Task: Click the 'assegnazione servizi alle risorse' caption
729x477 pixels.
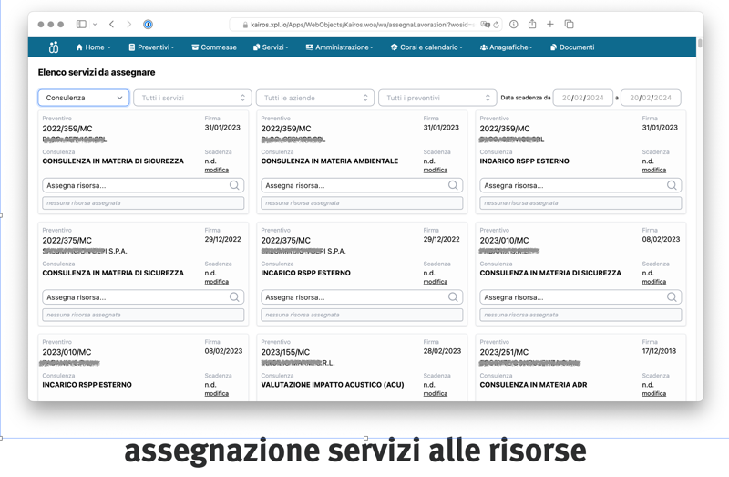Action: (x=355, y=451)
